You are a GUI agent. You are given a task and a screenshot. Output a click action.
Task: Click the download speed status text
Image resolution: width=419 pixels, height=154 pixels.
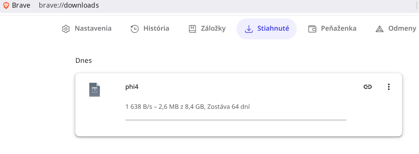[x=188, y=106]
